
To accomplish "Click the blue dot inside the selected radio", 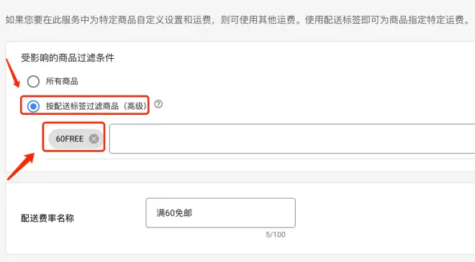I will pyautogui.click(x=33, y=106).
